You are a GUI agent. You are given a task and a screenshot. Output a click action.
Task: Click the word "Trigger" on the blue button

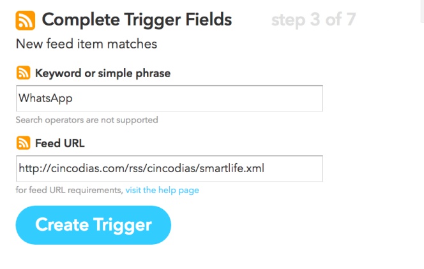pyautogui.click(x=123, y=226)
